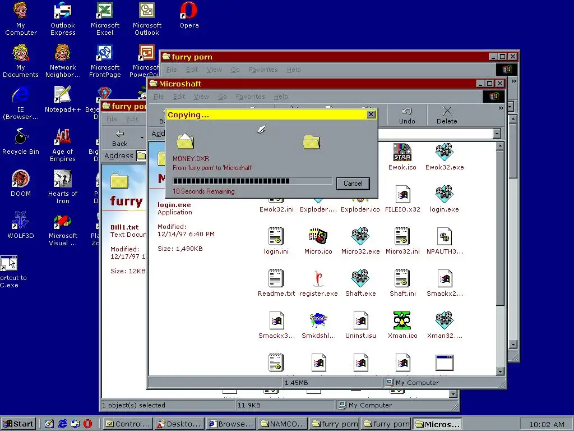The height and width of the screenshot is (431, 574).
Task: Select Shaft.exe file icon
Action: pos(360,283)
